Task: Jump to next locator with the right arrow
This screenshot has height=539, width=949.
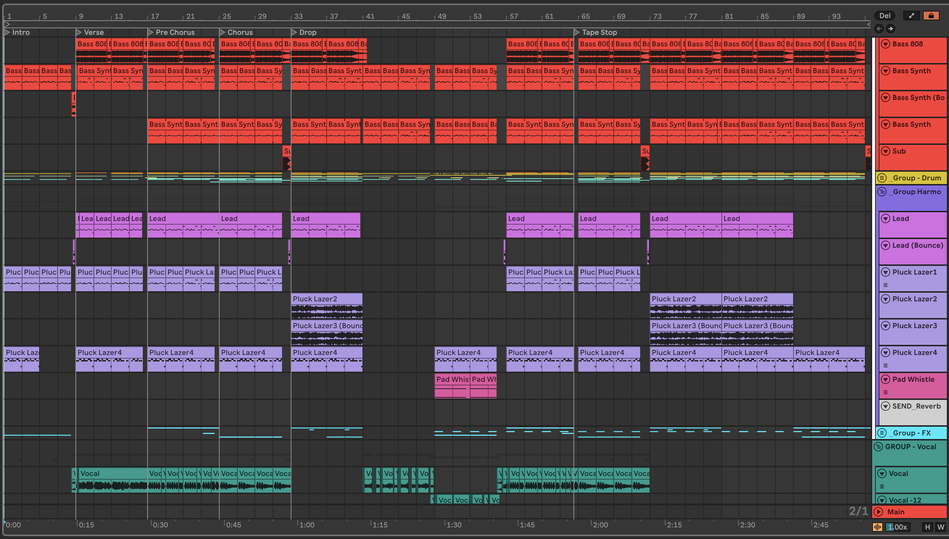Action: point(891,29)
